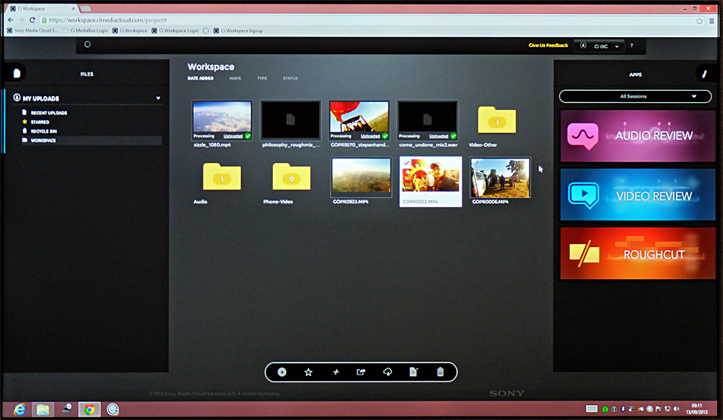This screenshot has width=723, height=420.
Task: Open Recycle Bin in the sidebar
Action: (x=43, y=131)
